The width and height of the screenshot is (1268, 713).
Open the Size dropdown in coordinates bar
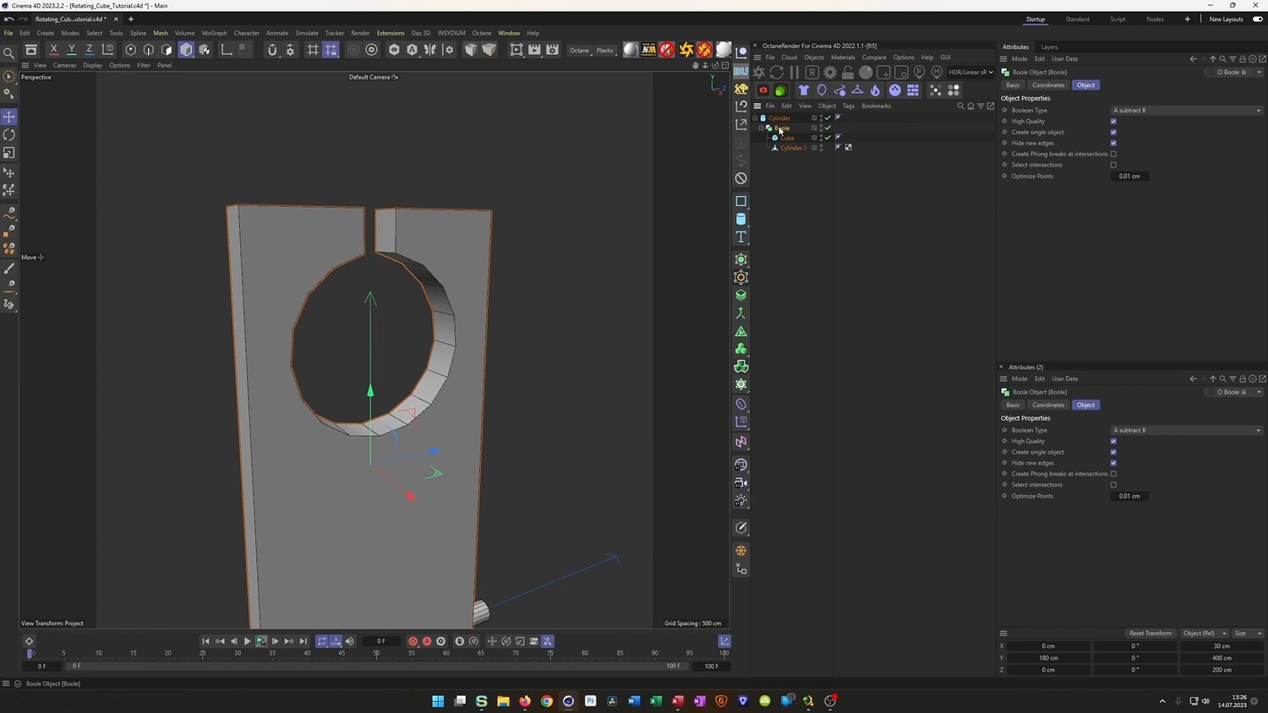pyautogui.click(x=1248, y=634)
